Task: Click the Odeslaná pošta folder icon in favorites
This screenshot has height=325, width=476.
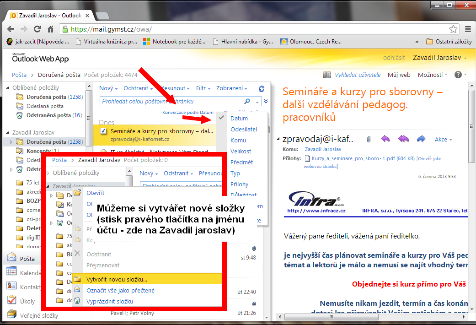Action: tap(19, 106)
